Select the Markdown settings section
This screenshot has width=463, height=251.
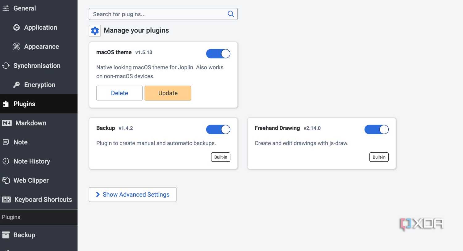tap(39, 123)
